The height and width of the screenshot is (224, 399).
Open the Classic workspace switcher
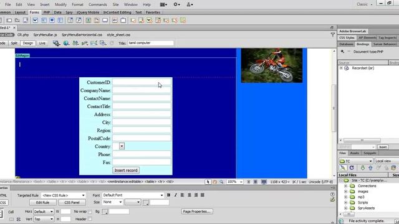tap(364, 4)
